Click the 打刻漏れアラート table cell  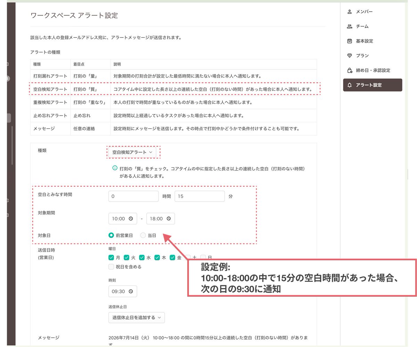(x=50, y=76)
